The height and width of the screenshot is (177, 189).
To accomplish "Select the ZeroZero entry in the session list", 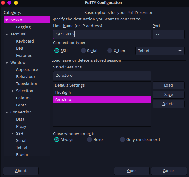I will click(102, 100).
